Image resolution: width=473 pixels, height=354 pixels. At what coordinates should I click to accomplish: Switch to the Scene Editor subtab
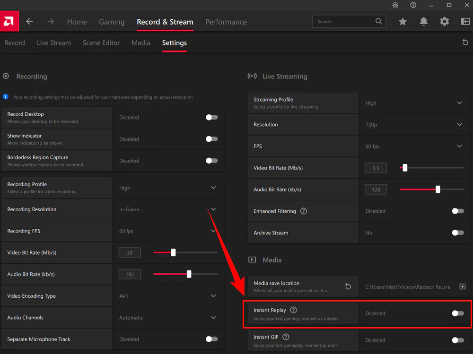tap(101, 43)
